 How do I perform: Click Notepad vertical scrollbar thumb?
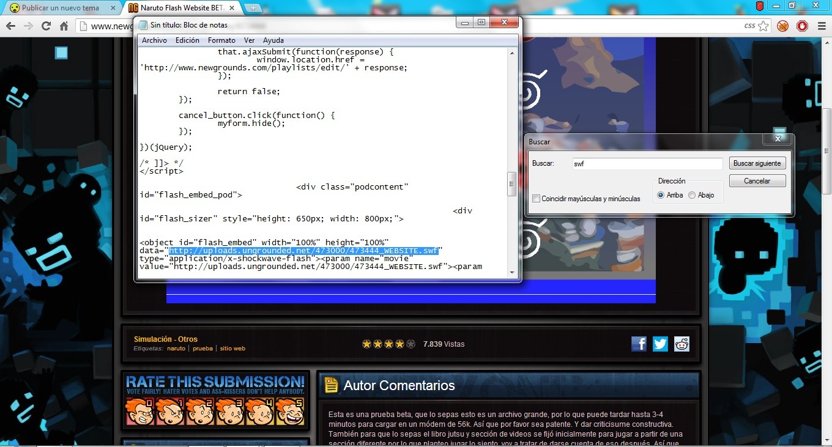pos(512,184)
